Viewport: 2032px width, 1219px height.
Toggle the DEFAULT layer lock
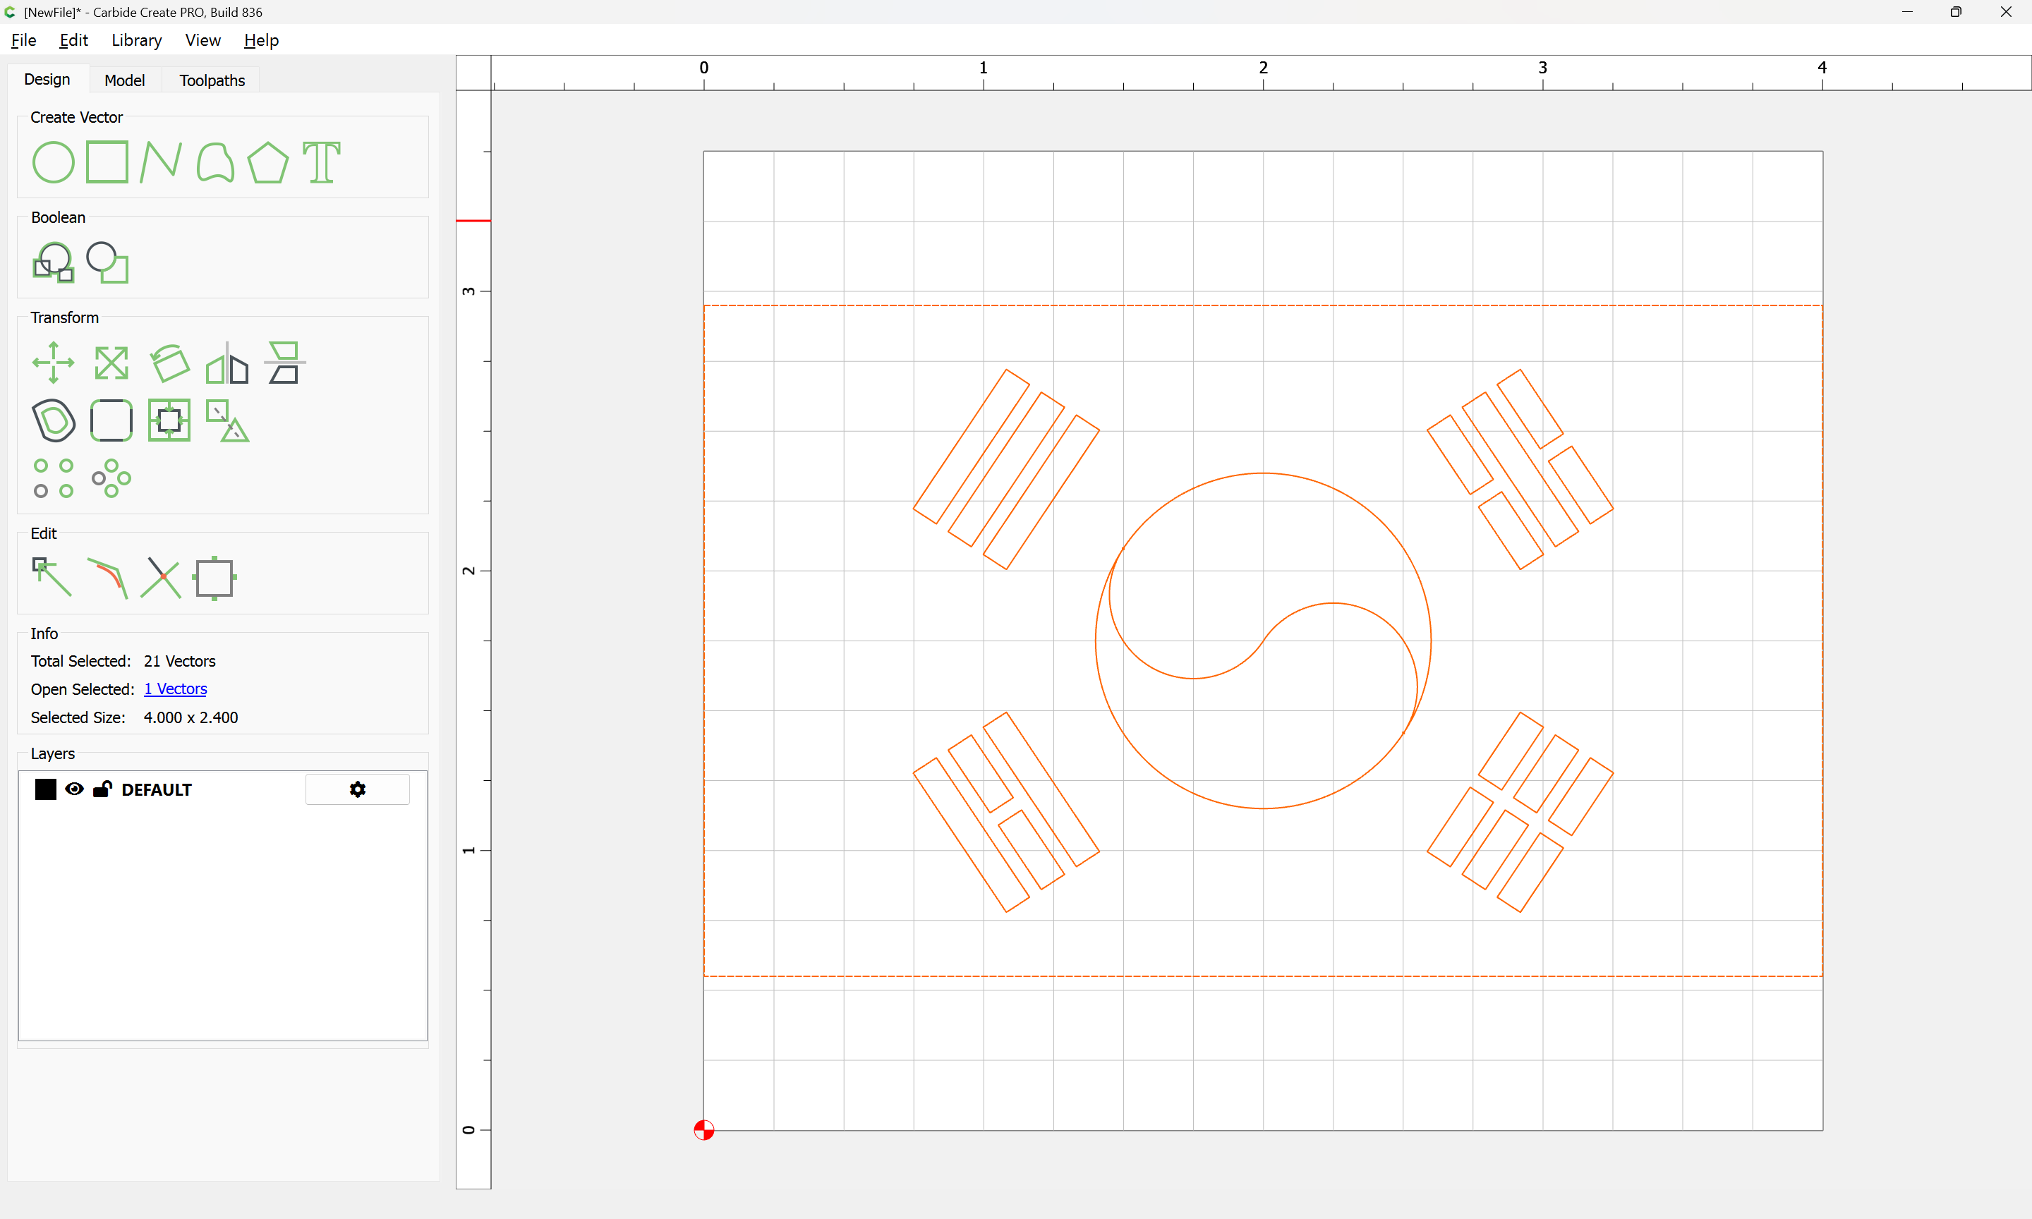[x=102, y=789]
